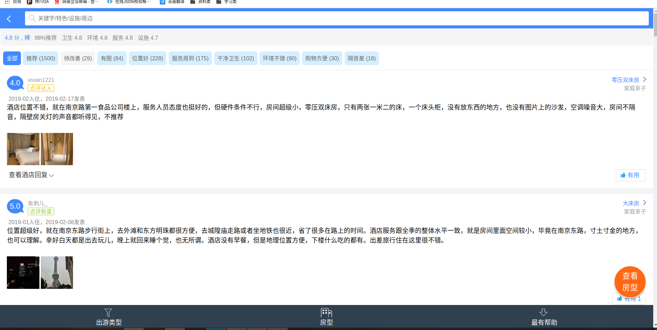Open vivian1221's bedroom photo thumbnail
The image size is (657, 330).
pos(23,149)
